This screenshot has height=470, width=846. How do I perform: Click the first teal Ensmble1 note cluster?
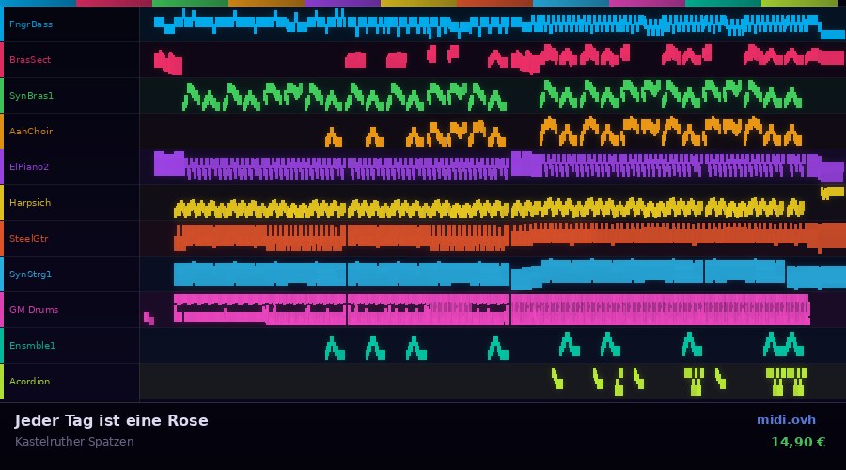coord(334,349)
